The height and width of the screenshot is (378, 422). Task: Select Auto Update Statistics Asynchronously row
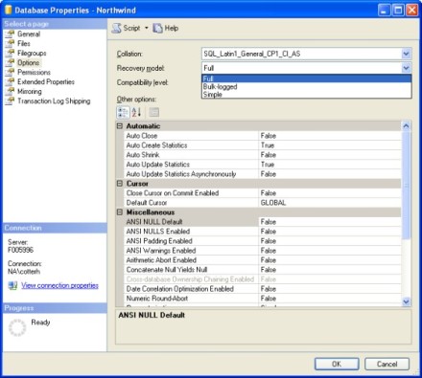[263, 174]
